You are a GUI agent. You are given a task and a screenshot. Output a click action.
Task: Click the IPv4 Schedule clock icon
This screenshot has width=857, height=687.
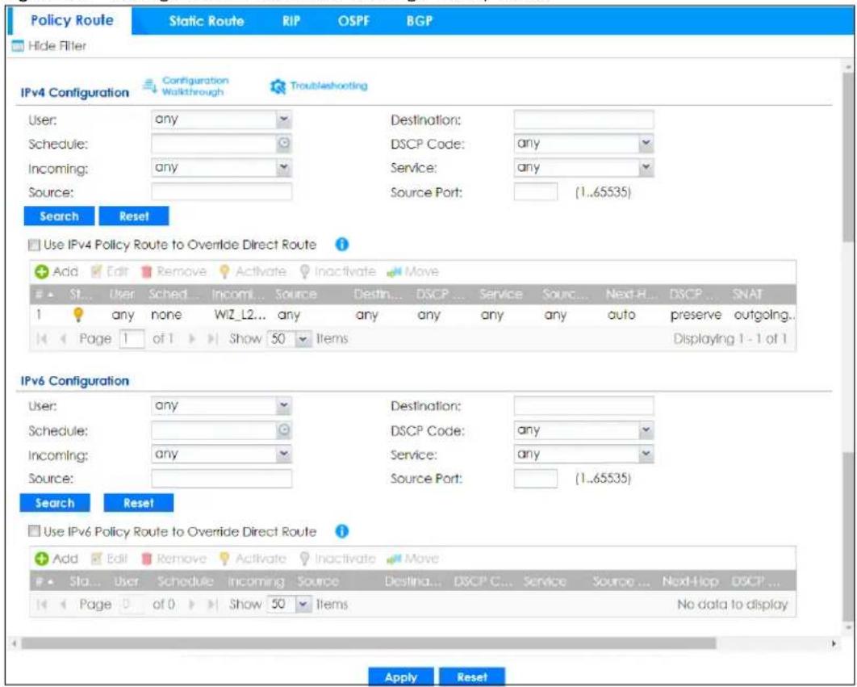(284, 144)
